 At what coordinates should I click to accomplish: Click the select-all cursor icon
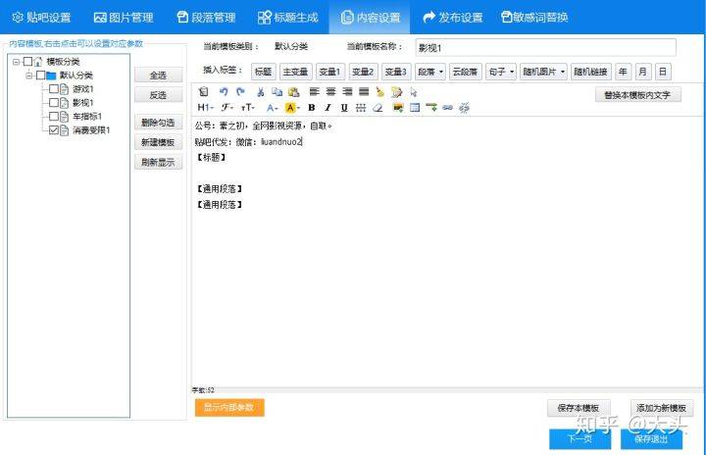[x=414, y=93]
